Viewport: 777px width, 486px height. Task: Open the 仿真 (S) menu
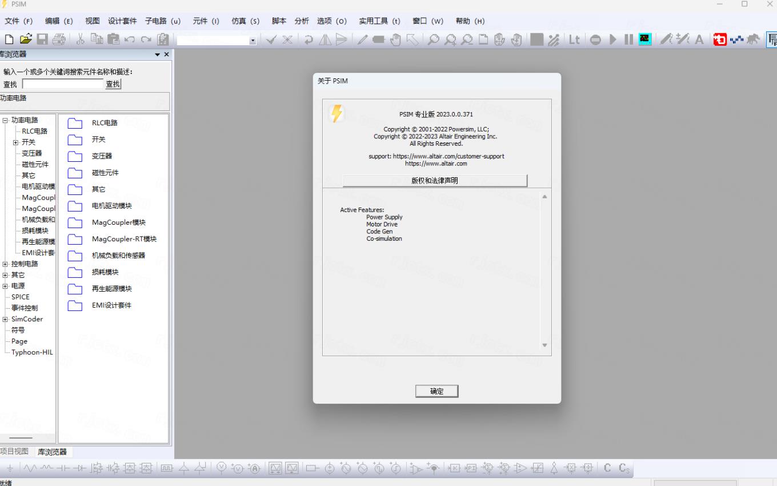(245, 21)
